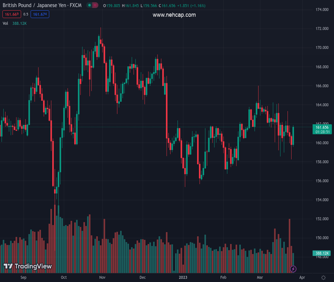Click the Oct label on time axis

[64, 278]
